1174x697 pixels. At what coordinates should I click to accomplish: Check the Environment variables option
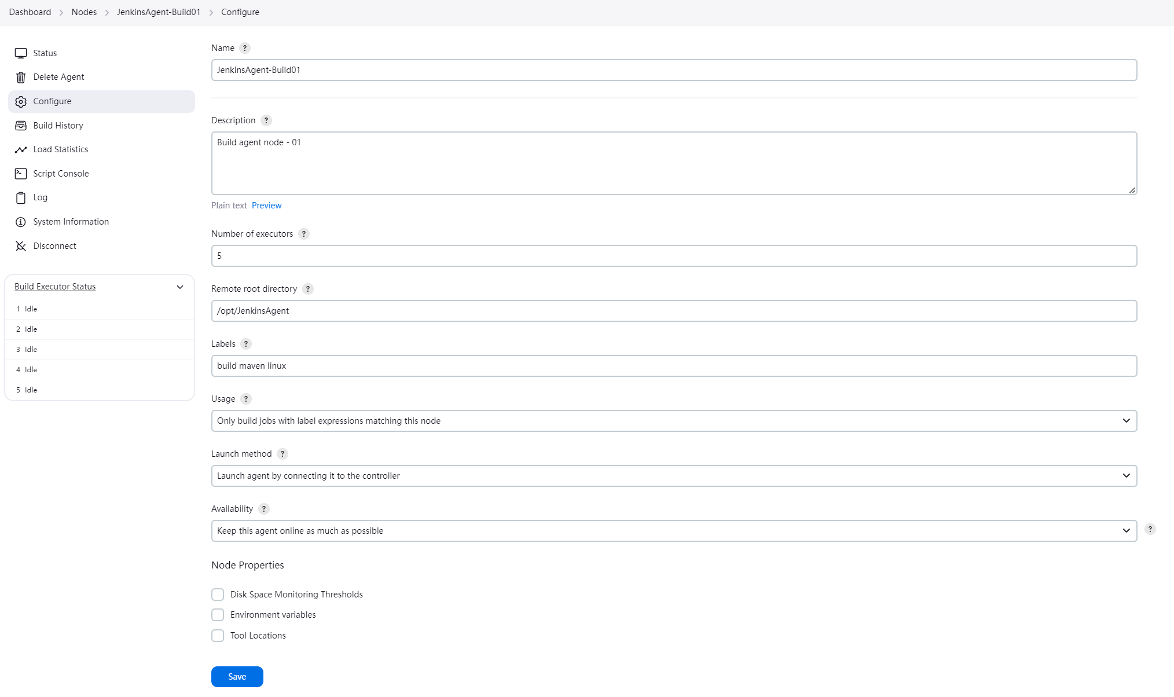tap(218, 614)
